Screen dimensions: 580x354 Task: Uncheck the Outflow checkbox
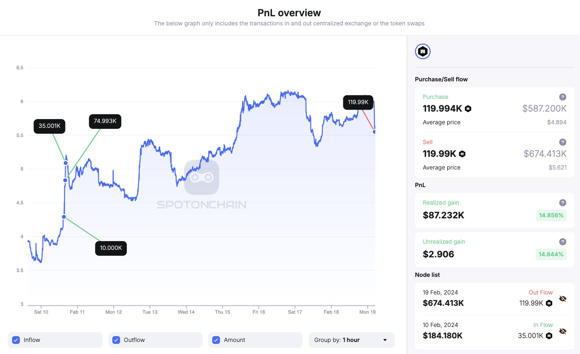point(116,340)
